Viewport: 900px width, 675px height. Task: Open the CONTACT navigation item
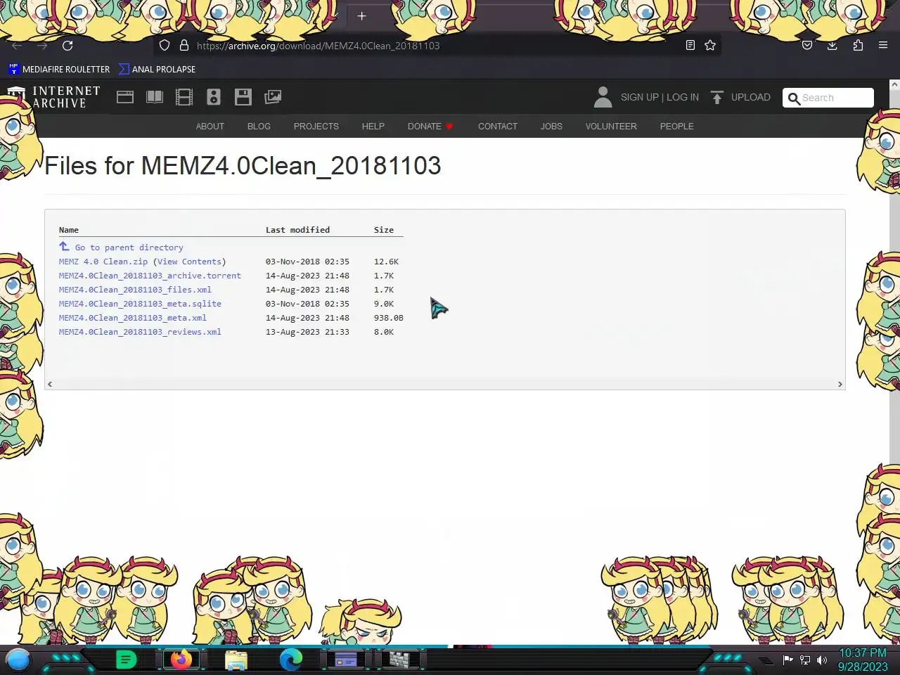point(498,127)
